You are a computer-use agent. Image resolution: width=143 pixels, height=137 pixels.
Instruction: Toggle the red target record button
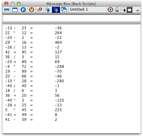[x=111, y=10]
